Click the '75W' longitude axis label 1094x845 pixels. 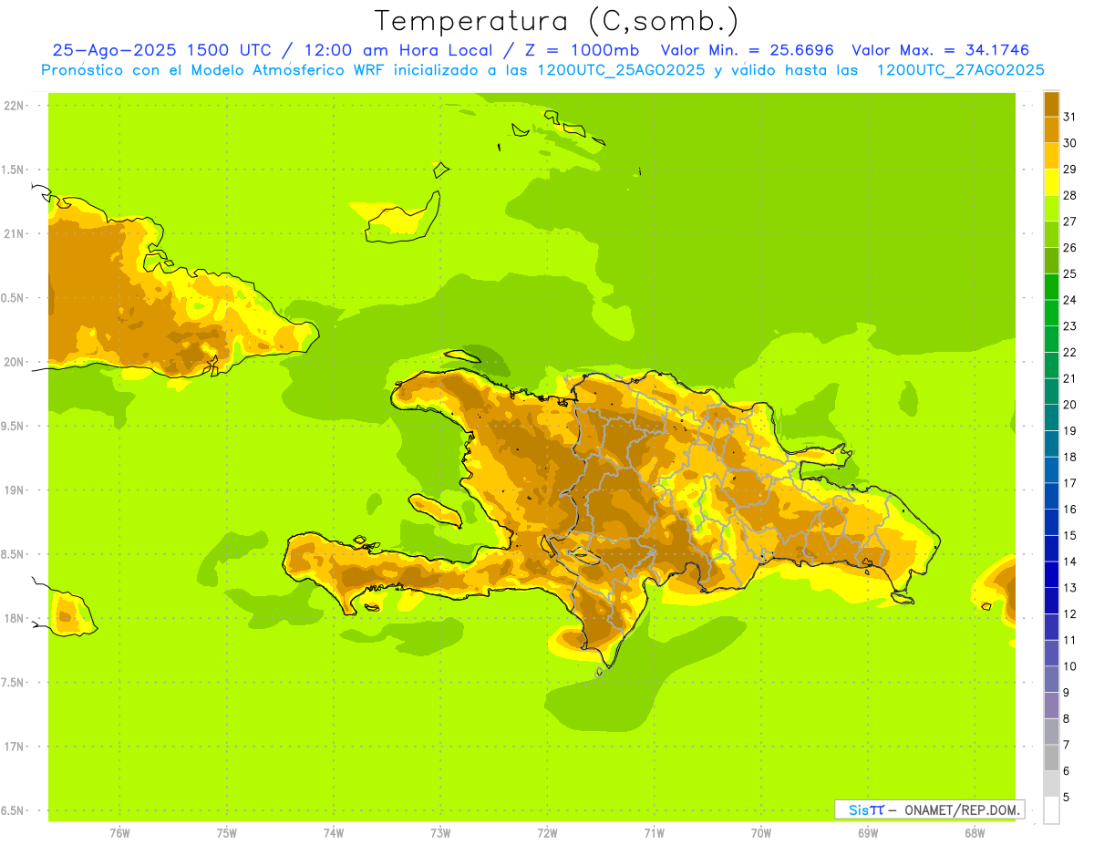point(227,832)
